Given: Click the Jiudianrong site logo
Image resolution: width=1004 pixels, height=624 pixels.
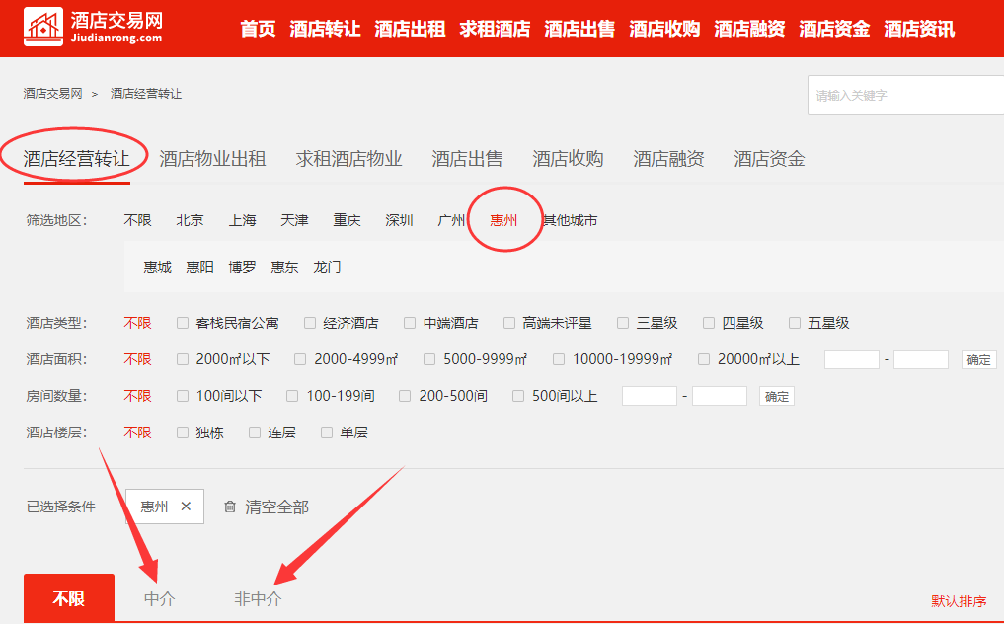Looking at the screenshot, I should tap(94, 28).
